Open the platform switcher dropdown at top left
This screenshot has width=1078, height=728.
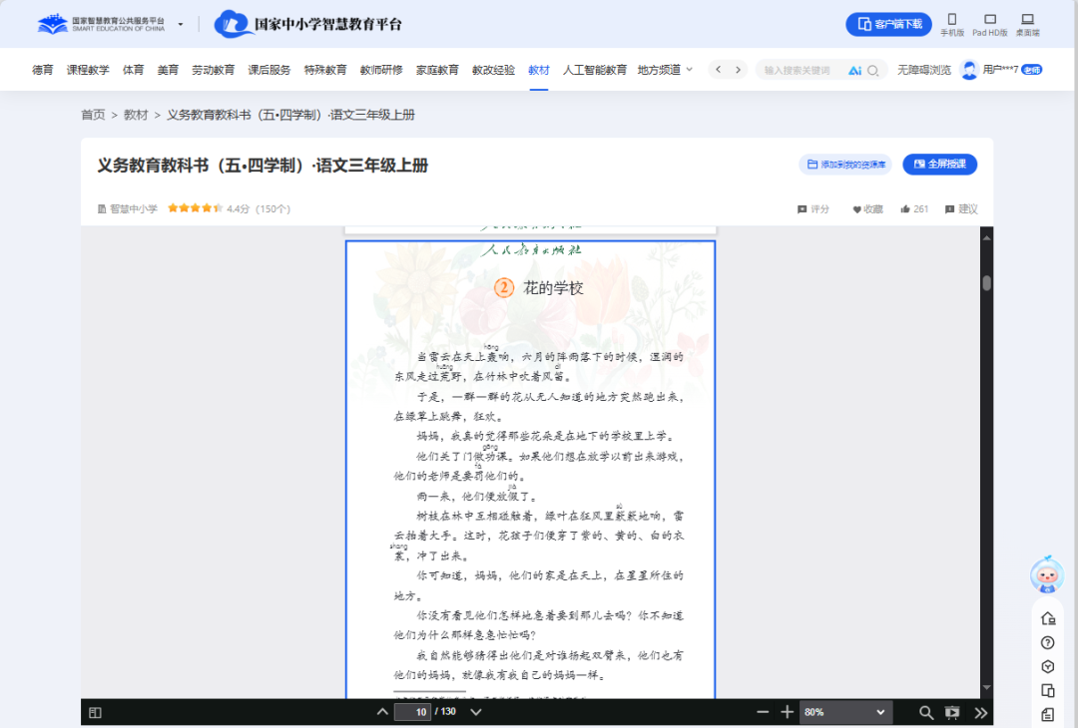[181, 23]
